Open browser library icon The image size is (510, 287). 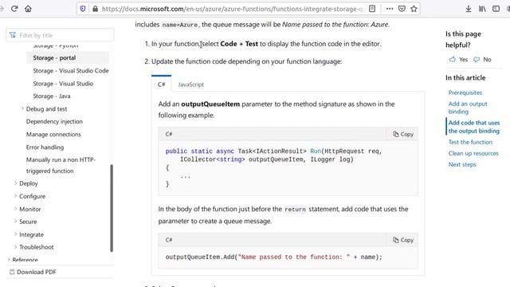(482, 9)
